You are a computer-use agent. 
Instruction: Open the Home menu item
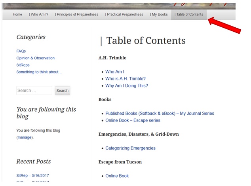coord(17,15)
